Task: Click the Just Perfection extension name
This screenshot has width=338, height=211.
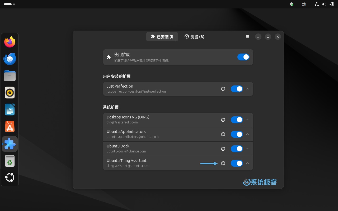Action: (120, 86)
